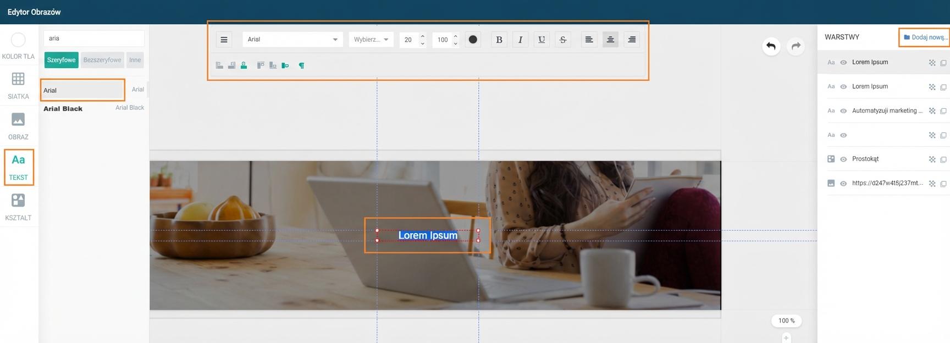Viewport: 950px width, 343px height.
Task: Open the Obraz image tool
Action: coord(18,126)
